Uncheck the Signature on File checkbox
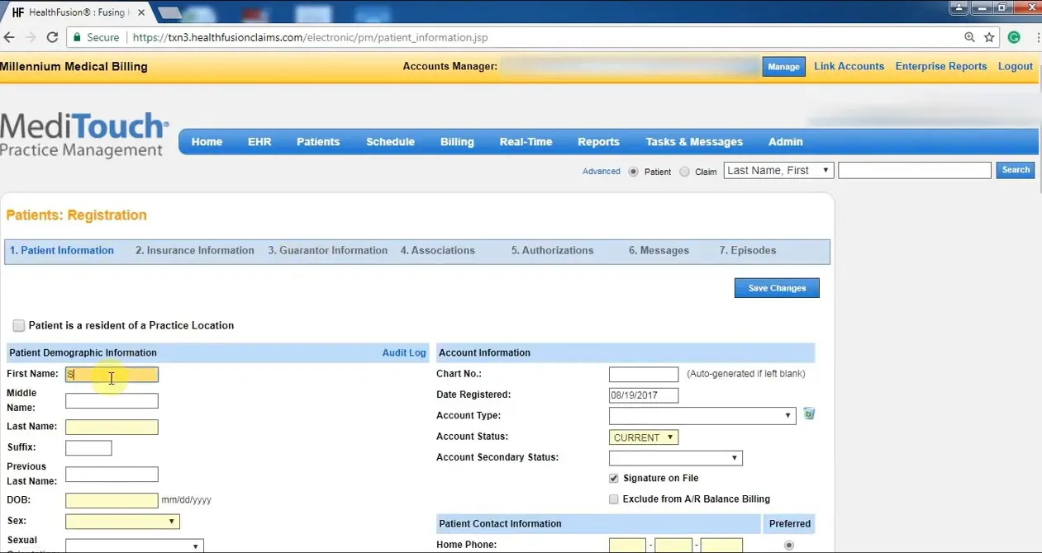This screenshot has height=553, width=1042. click(x=613, y=478)
